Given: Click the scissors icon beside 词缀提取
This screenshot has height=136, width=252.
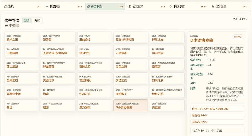Looking at the screenshot, I should pyautogui.click(x=171, y=7).
